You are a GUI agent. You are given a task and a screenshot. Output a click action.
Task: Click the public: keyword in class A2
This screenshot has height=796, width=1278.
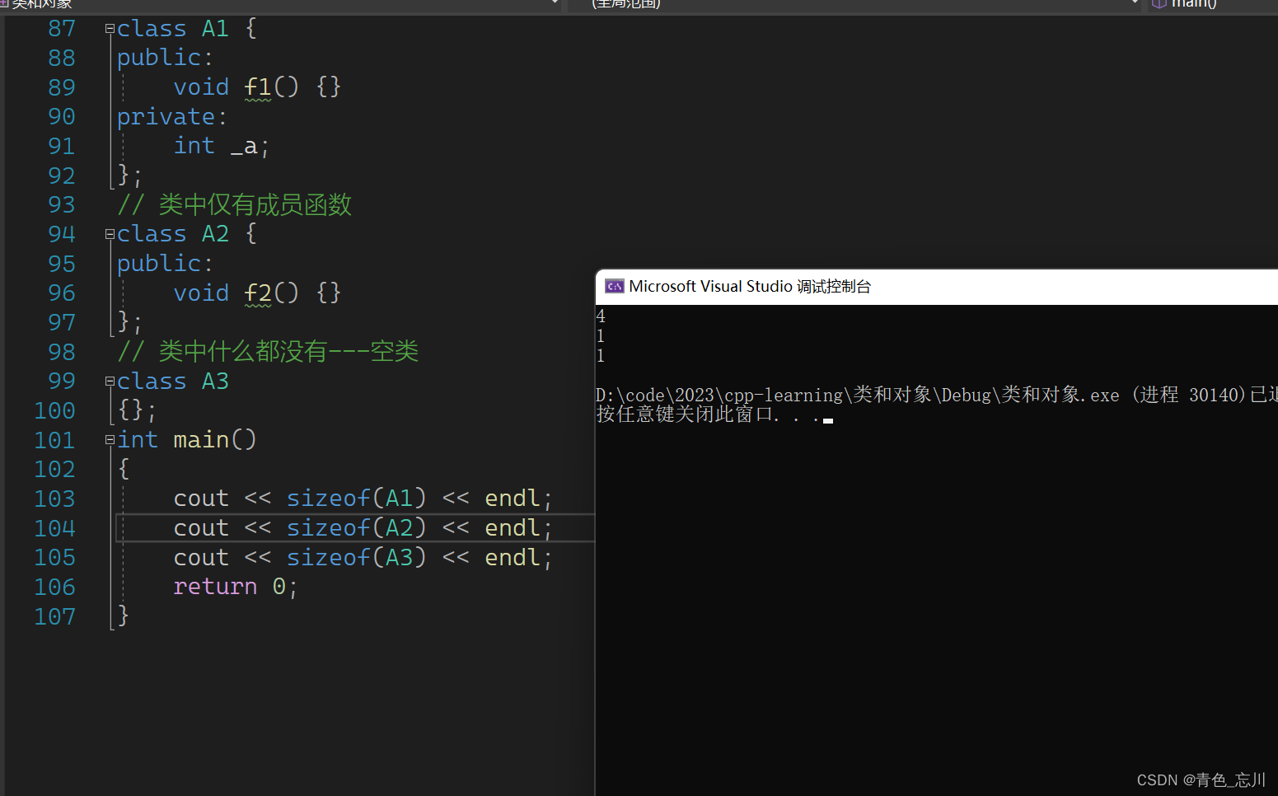coord(166,265)
